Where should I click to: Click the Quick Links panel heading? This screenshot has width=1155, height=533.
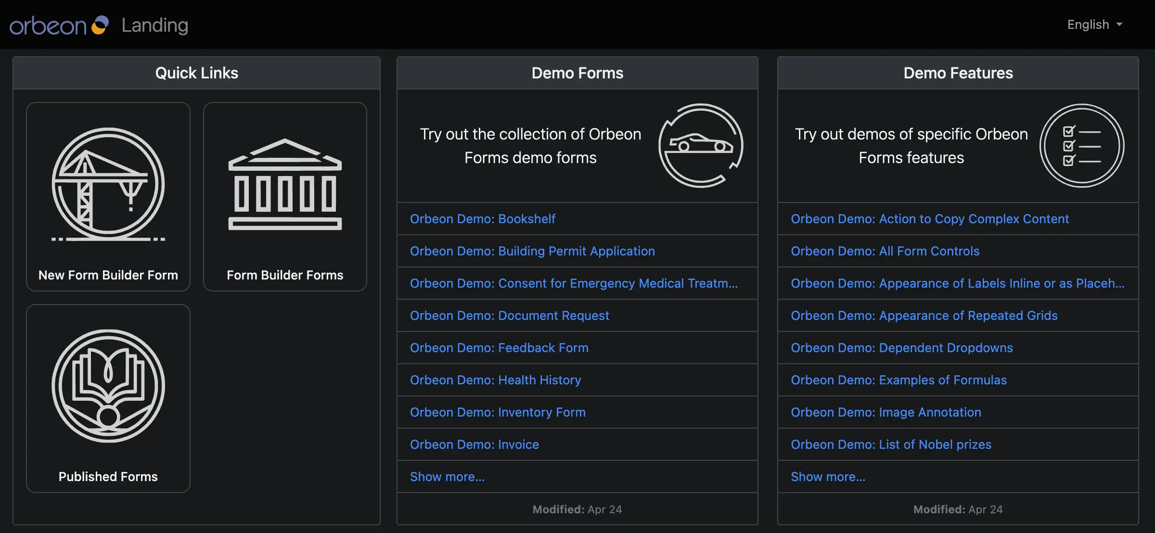[x=196, y=73]
